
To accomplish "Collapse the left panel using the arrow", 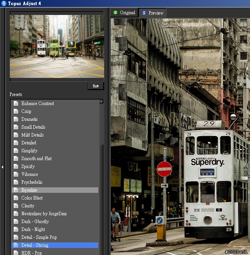I will tap(2, 167).
